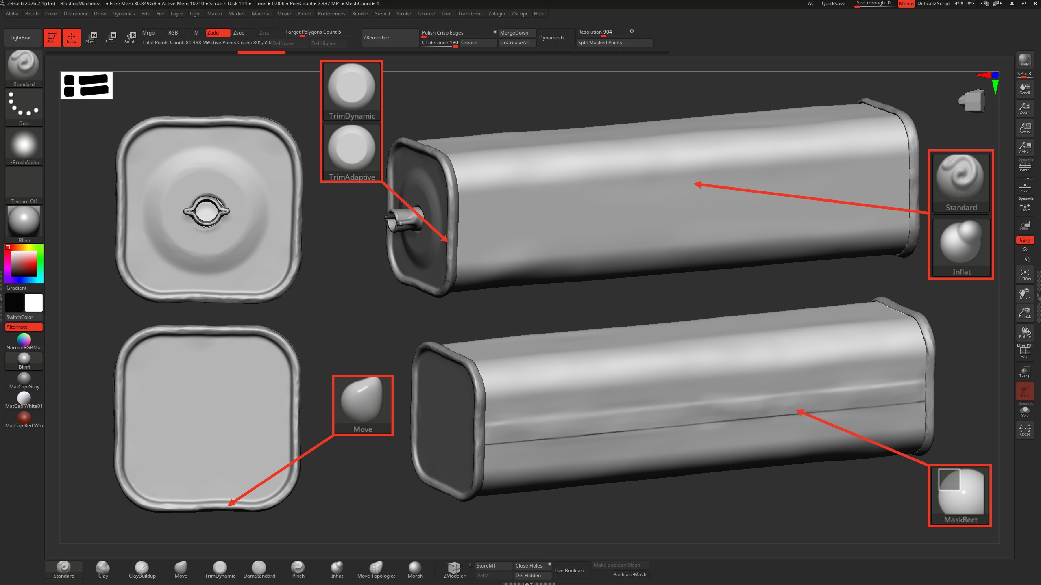Select the ClayBuildup brush

(142, 570)
